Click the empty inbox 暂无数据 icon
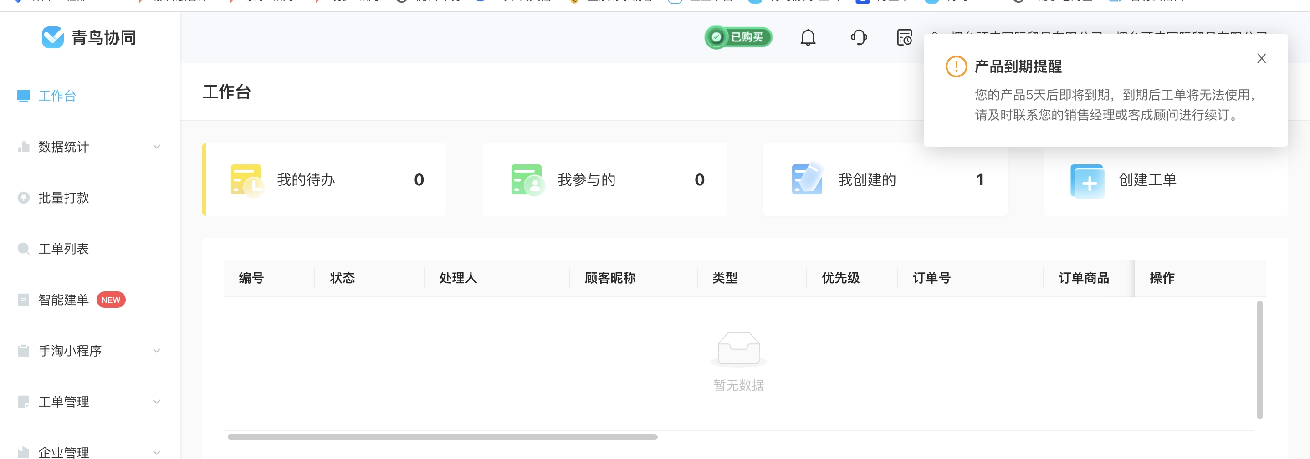 click(x=738, y=349)
